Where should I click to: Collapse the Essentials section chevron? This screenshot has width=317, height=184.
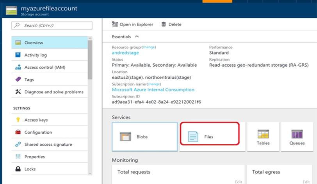point(137,37)
